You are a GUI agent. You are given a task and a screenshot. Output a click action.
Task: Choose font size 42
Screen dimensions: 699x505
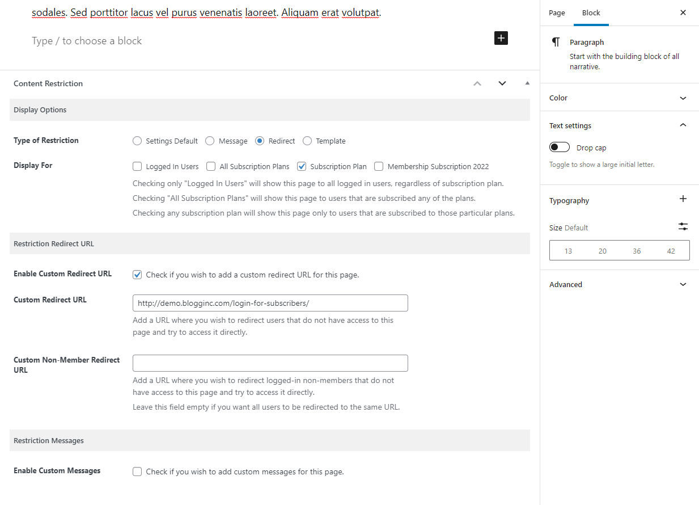click(x=671, y=251)
